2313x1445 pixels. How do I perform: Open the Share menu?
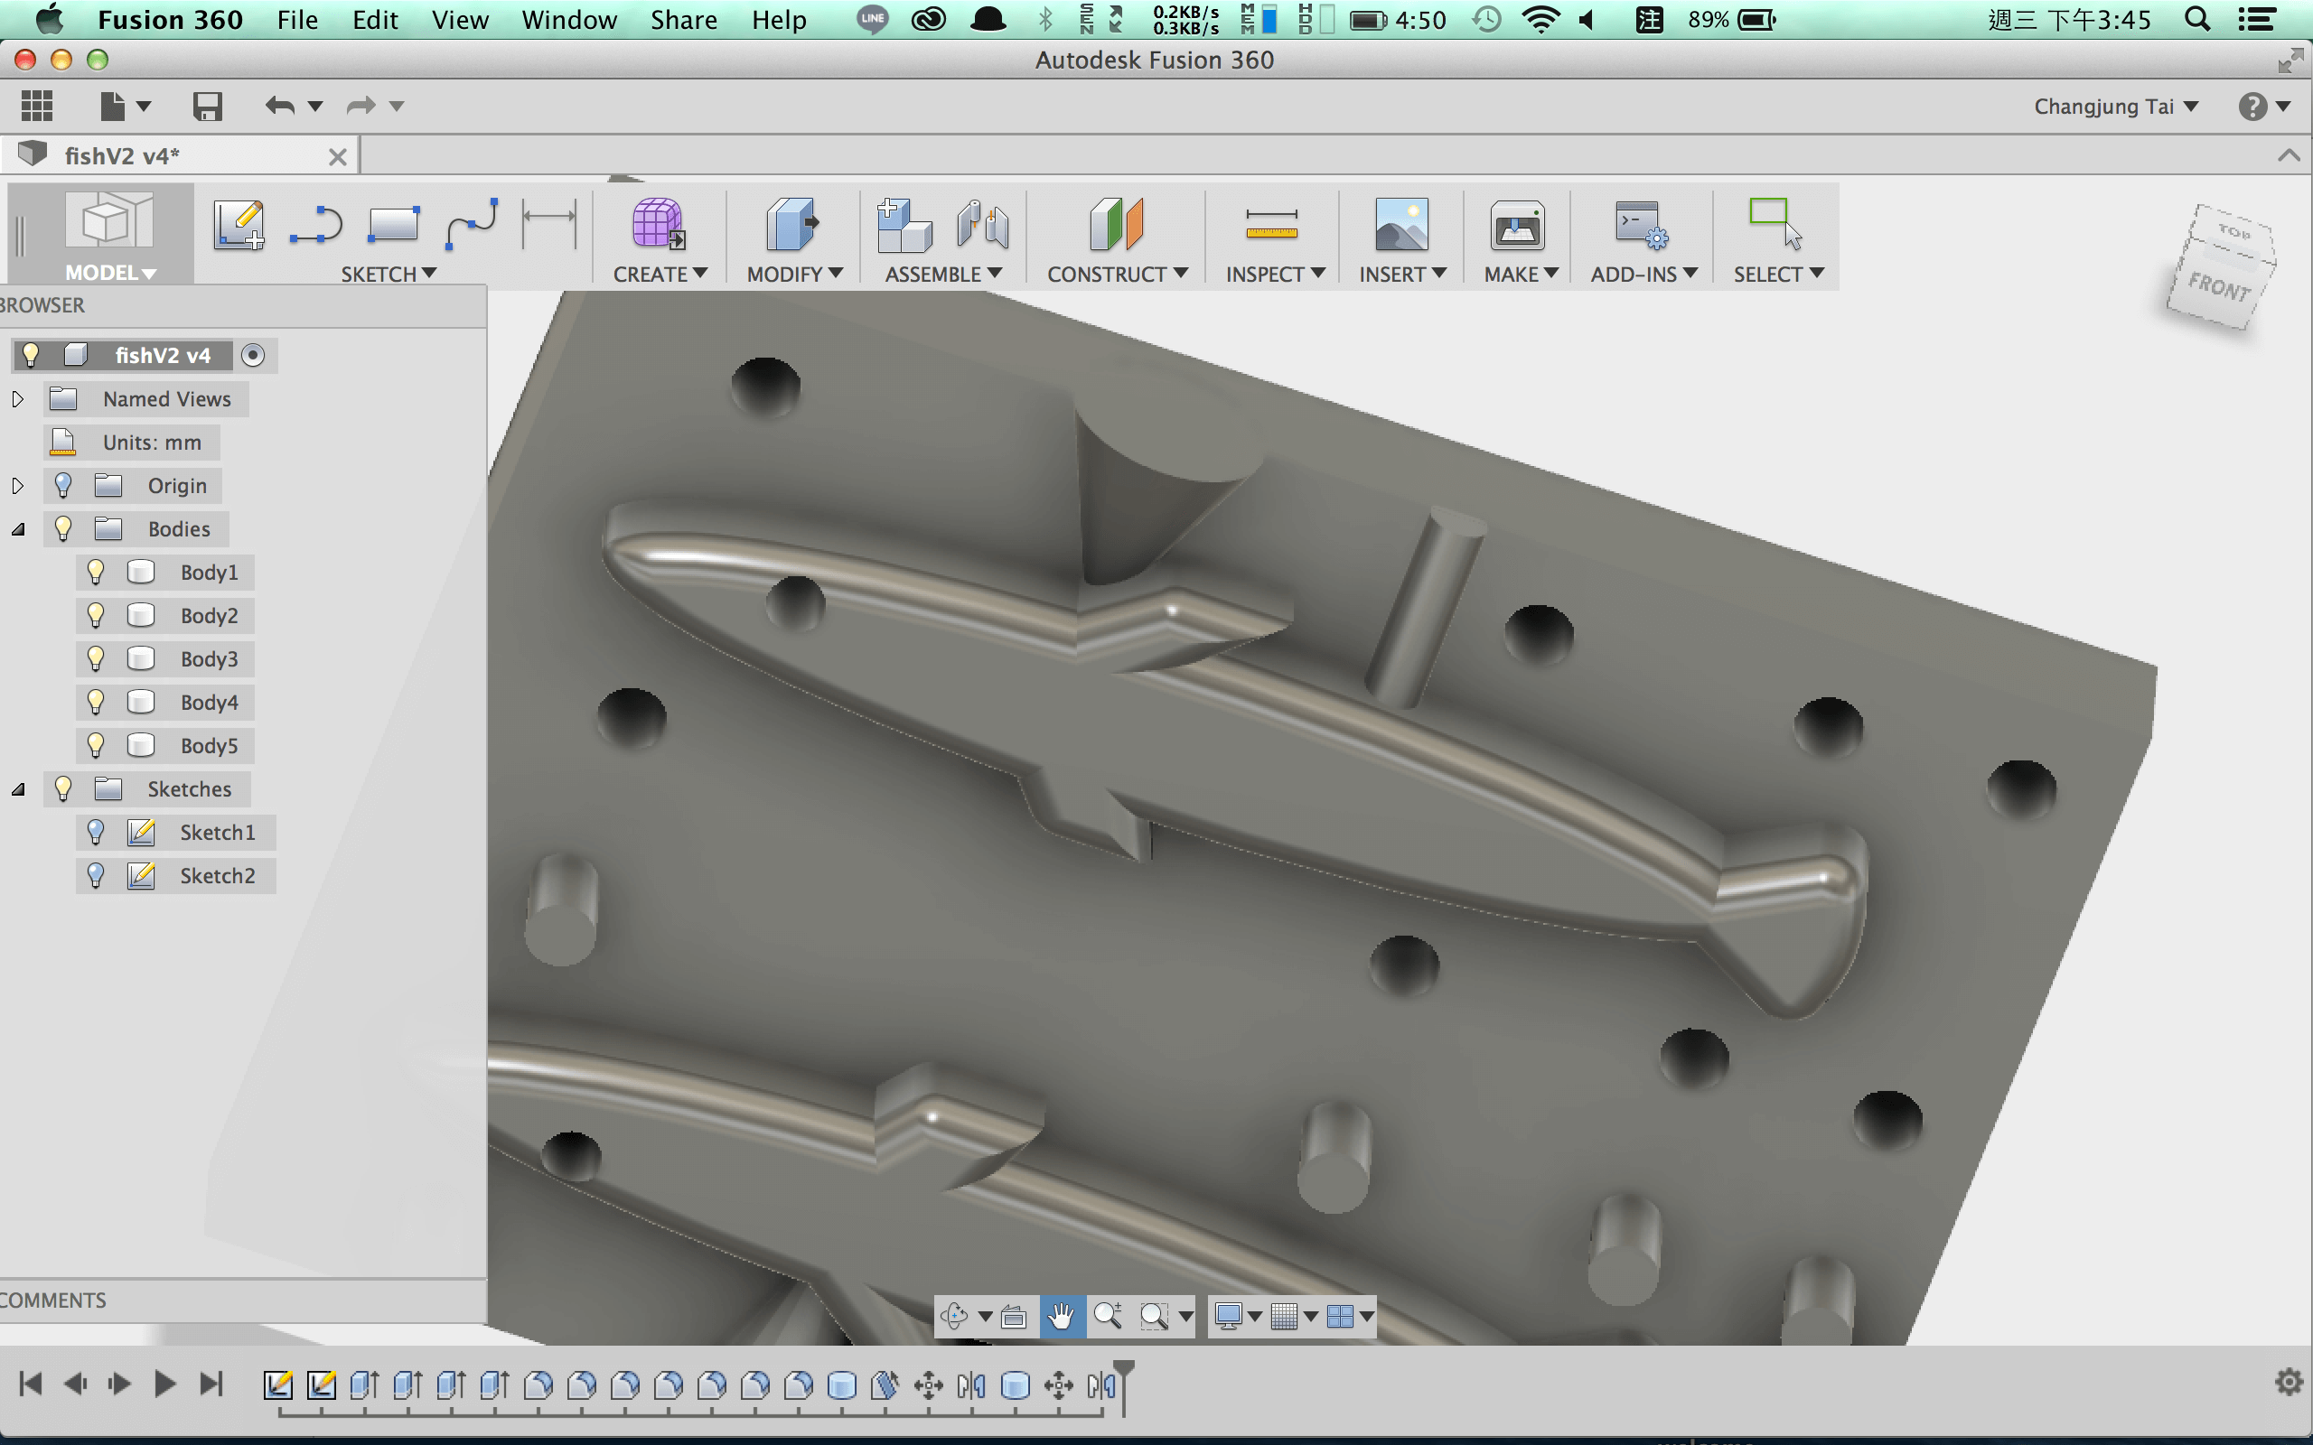(683, 19)
